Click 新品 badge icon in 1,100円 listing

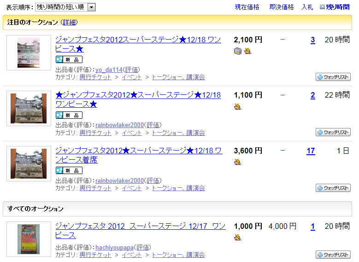[69, 115]
